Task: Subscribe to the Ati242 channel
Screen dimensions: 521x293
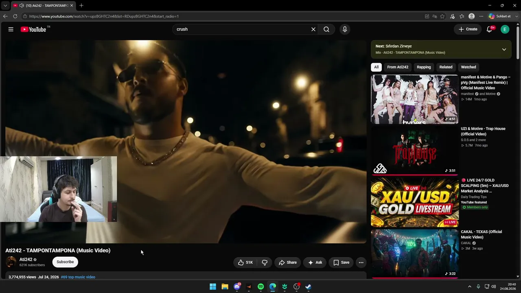Action: tap(65, 262)
